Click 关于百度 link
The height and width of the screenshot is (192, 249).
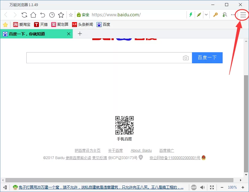[115, 151]
